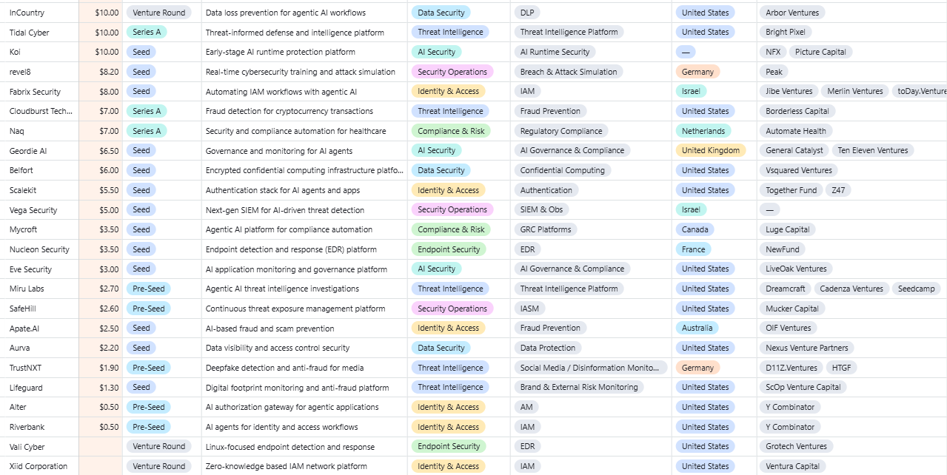The height and width of the screenshot is (475, 947).
Task: Click the Picture Capital investor tag
Action: click(822, 52)
